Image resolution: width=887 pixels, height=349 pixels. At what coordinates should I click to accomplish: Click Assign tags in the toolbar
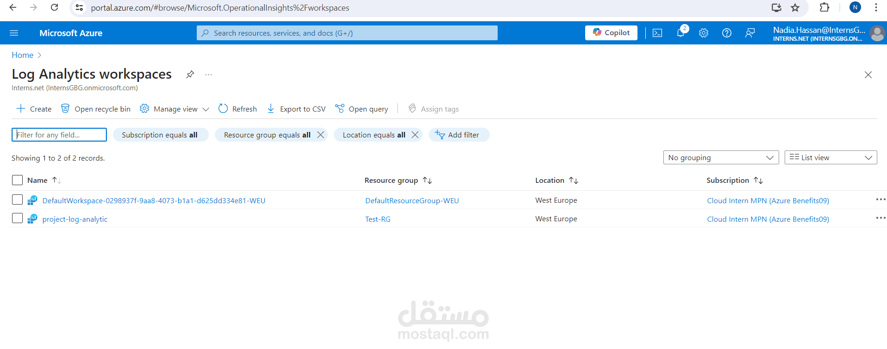click(433, 109)
